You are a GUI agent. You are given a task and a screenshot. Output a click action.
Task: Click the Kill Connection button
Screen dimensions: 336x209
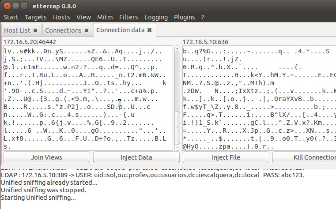(304, 157)
